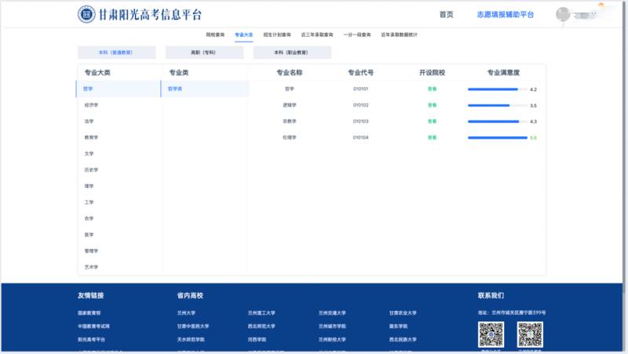Click the right QR code image
The height and width of the screenshot is (354, 628).
pyautogui.click(x=530, y=334)
